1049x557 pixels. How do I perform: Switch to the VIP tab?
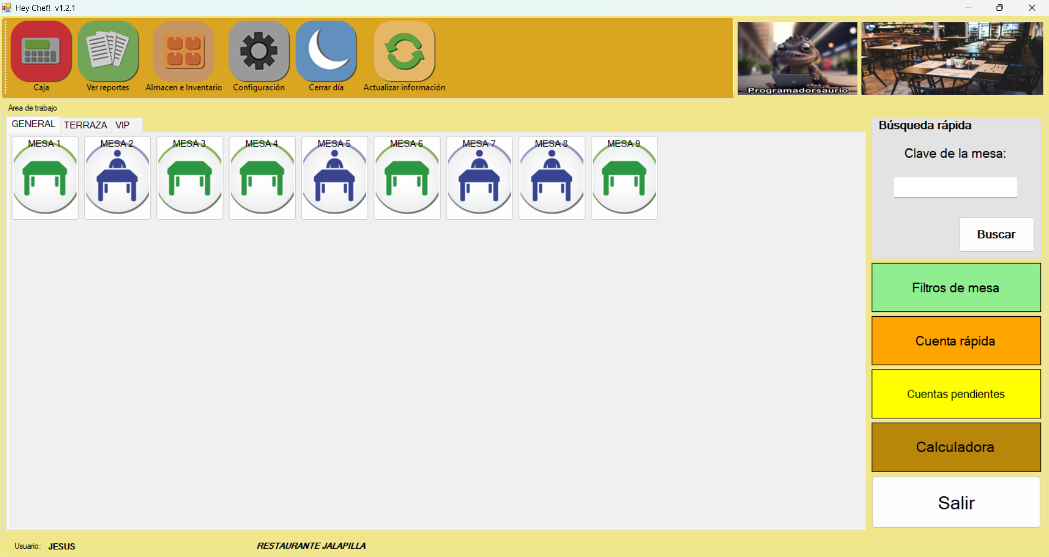tap(122, 125)
